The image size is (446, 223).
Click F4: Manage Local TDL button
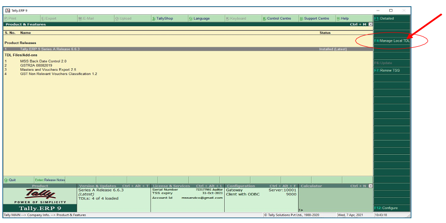(391, 41)
